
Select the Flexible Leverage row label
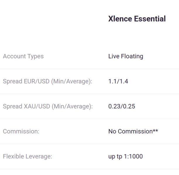27,157
